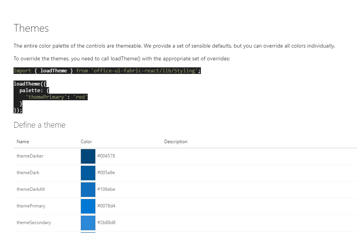
Task: Click the Themes page heading
Action: [31, 28]
